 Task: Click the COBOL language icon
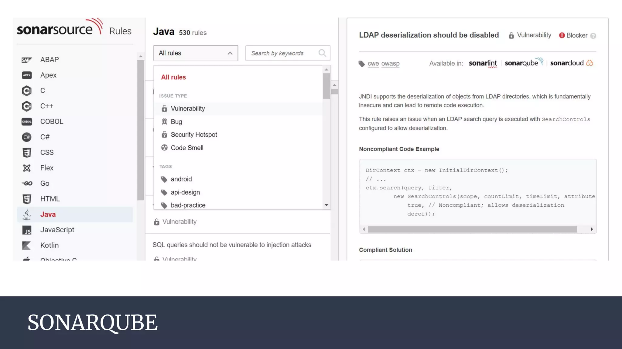[27, 121]
